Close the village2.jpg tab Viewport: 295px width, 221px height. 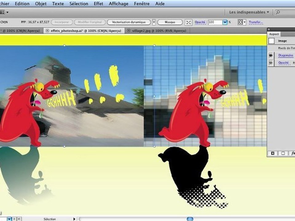click(128, 31)
